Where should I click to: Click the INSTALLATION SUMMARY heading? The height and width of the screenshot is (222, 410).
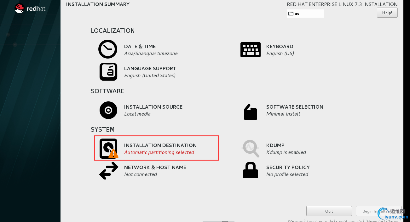coord(98,4)
